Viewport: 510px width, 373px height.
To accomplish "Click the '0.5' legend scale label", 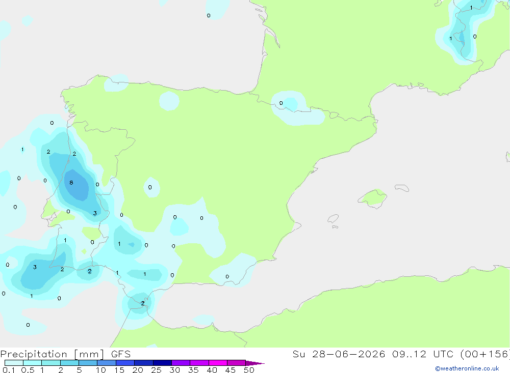I will tap(28, 370).
